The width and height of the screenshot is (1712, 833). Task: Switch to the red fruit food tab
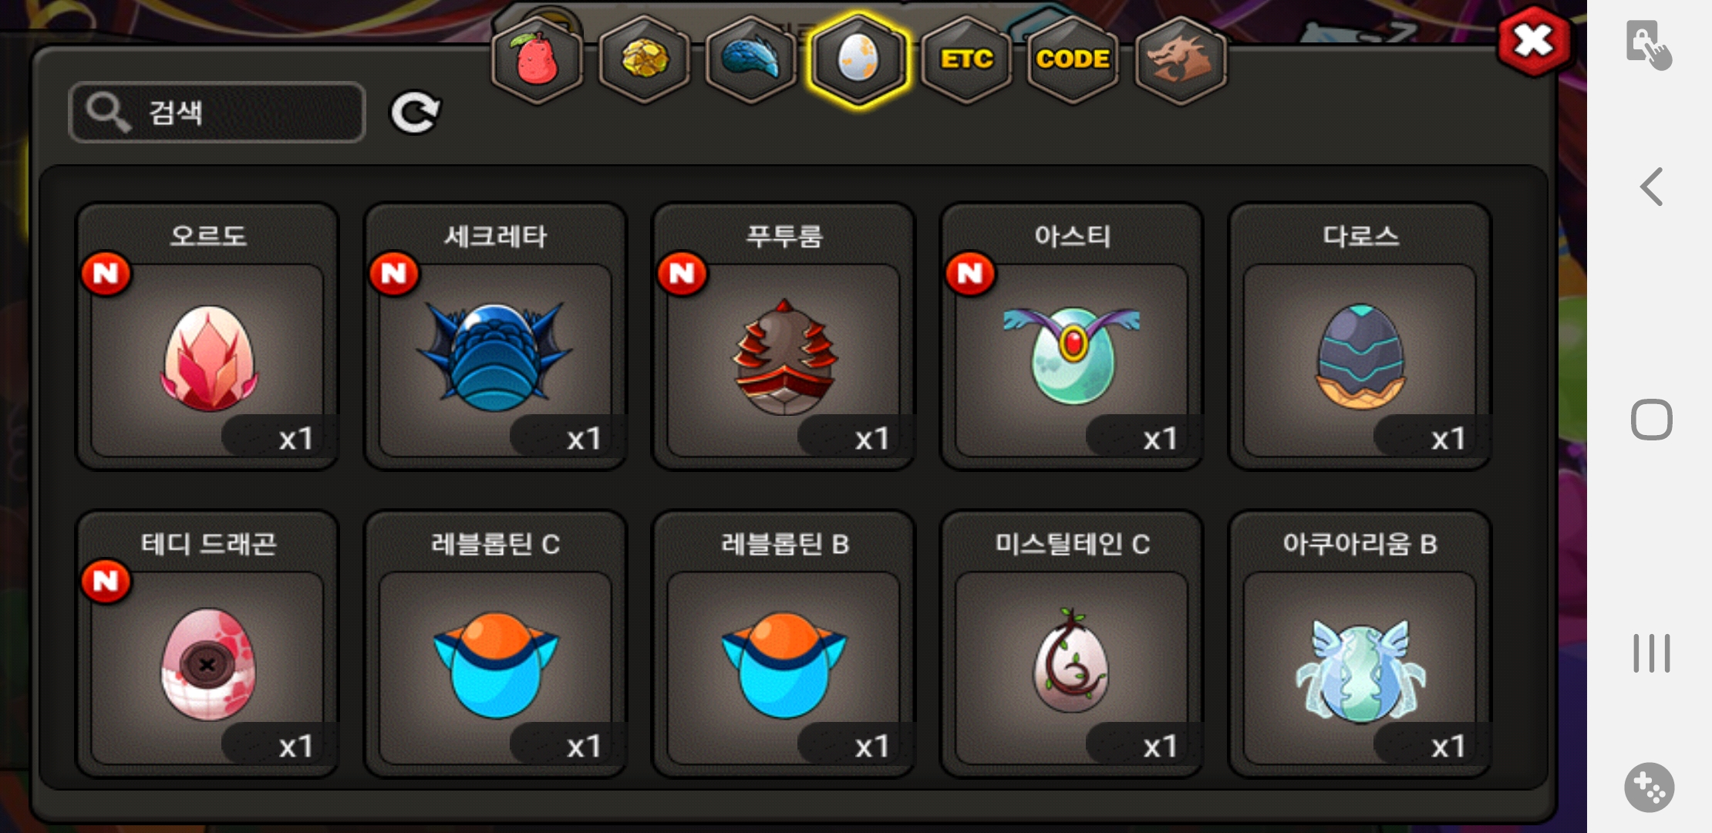tap(538, 60)
